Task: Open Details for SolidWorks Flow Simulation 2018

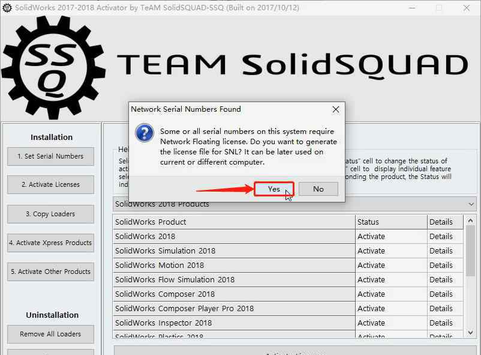Action: click(x=445, y=280)
